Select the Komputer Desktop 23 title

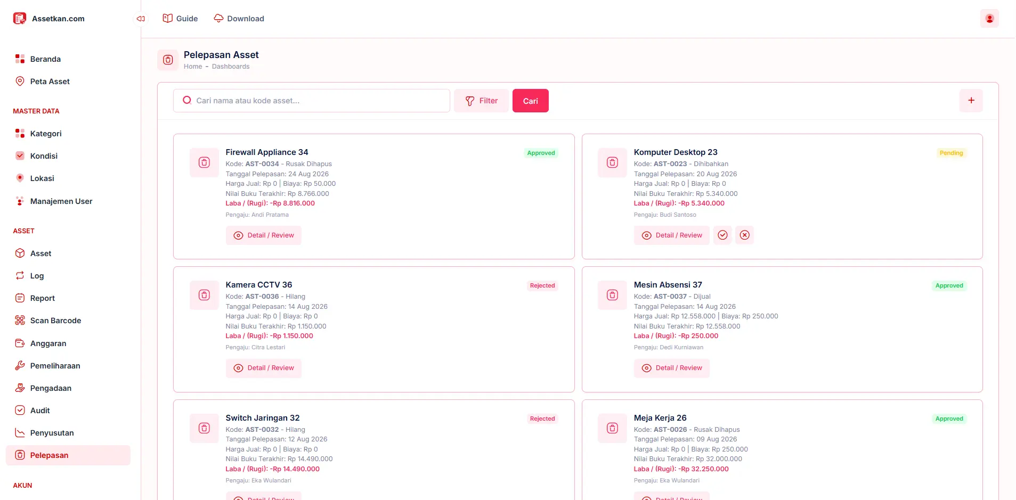click(x=676, y=152)
